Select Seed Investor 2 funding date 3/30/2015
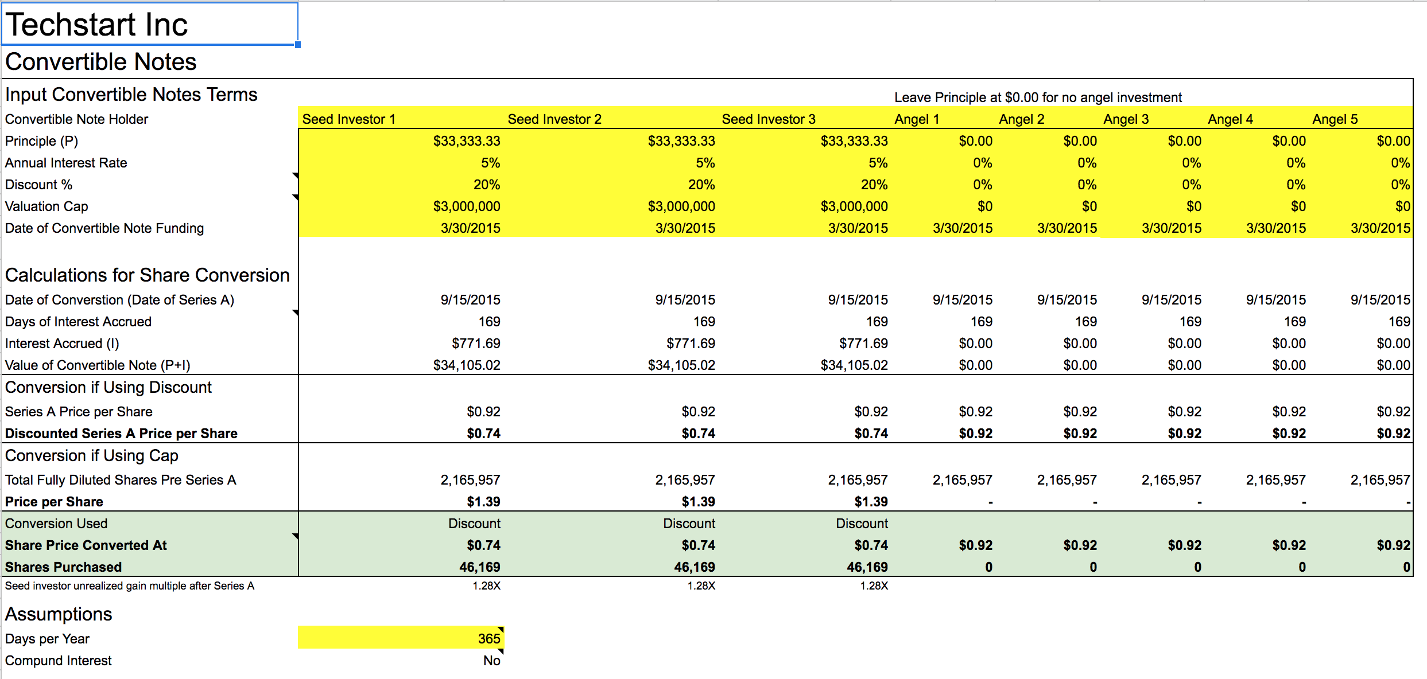The height and width of the screenshot is (679, 1427). pos(685,228)
